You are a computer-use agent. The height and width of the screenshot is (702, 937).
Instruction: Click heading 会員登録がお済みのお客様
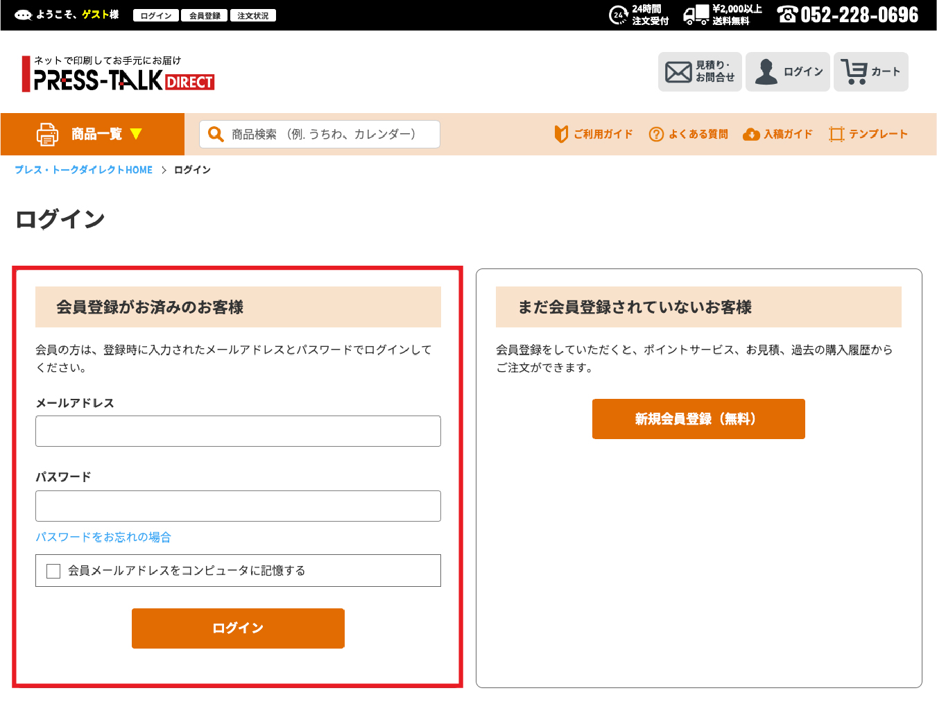[x=150, y=307]
